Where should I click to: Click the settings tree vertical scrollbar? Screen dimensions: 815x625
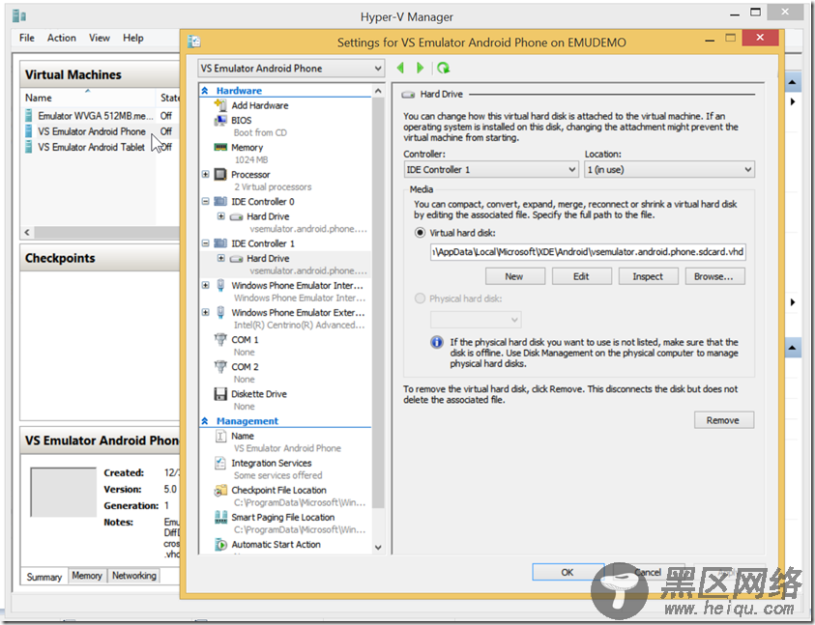coord(378,301)
